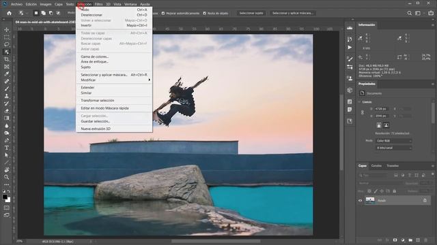Select the Path Selection tool
The width and height of the screenshot is (437, 245).
(x=6, y=155)
